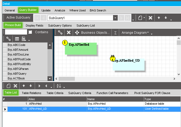Toggle the Contains checkbox
This screenshot has height=127, width=181.
(30, 32)
